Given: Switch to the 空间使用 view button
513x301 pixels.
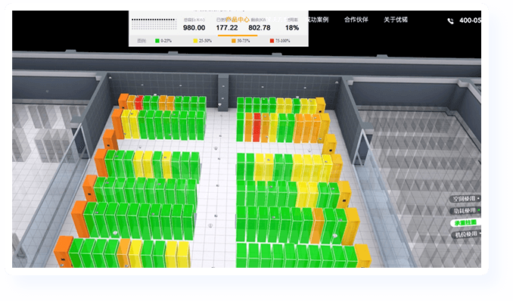Looking at the screenshot, I should point(465,199).
